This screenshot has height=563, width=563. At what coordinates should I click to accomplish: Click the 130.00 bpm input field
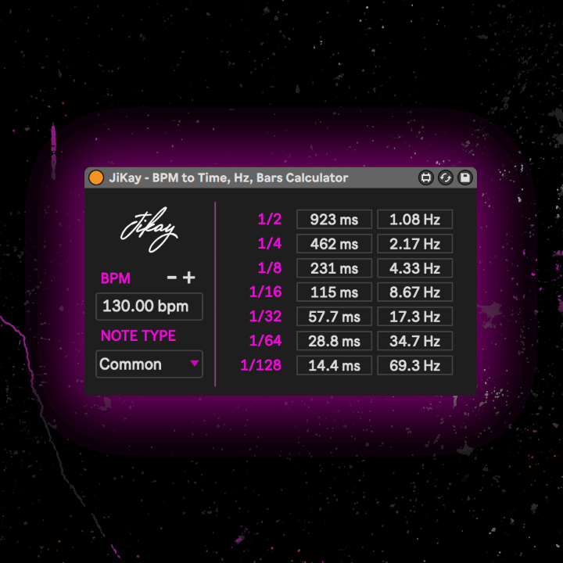pyautogui.click(x=149, y=307)
